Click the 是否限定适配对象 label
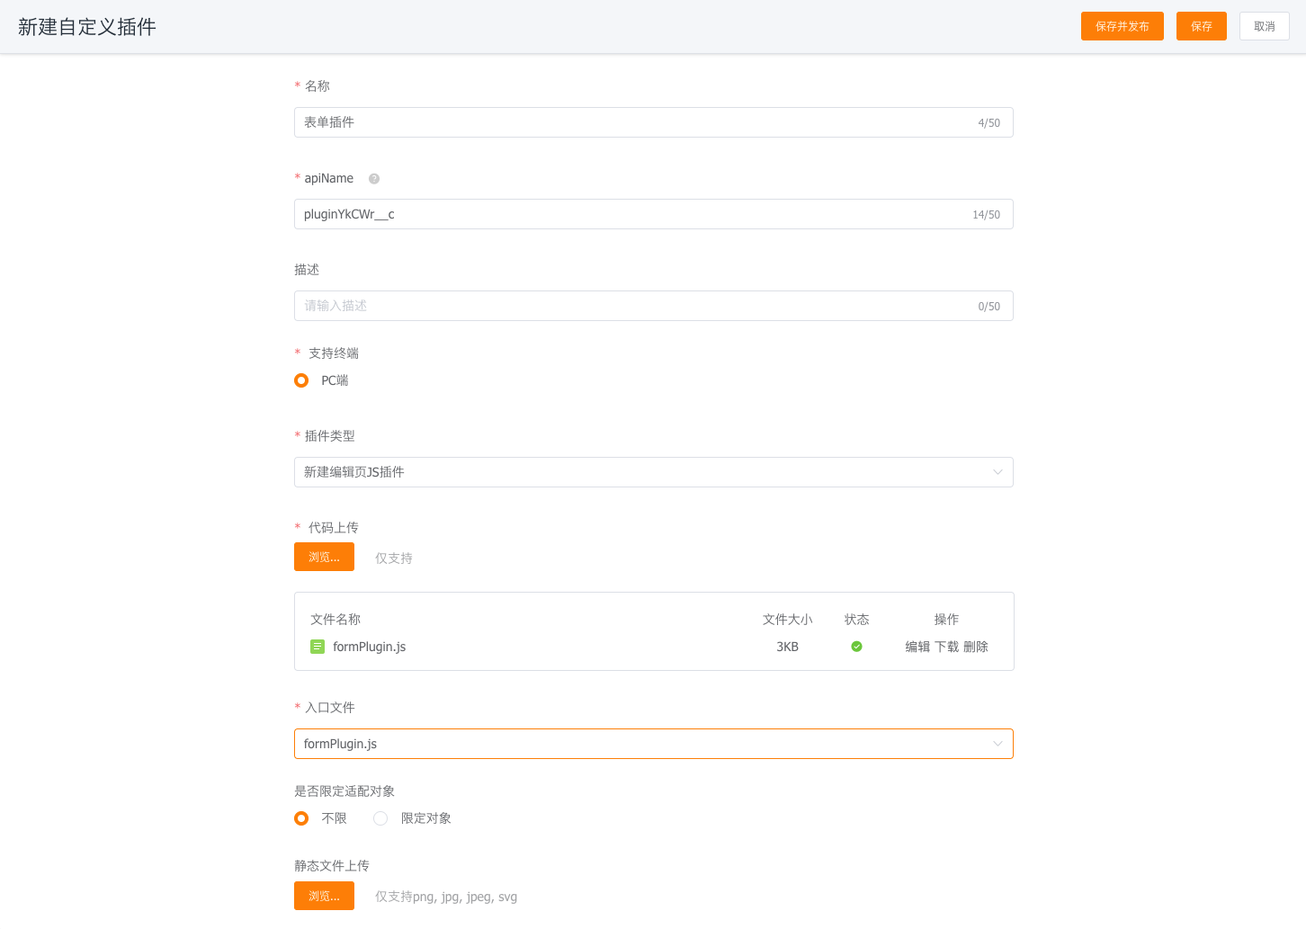This screenshot has height=929, width=1306. pos(344,791)
